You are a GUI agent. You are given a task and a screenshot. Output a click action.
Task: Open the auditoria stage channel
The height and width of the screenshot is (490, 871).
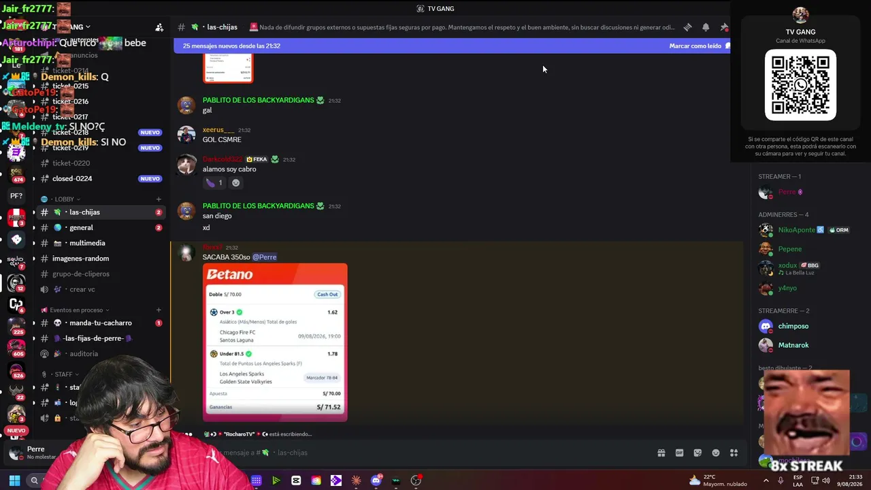101,354
